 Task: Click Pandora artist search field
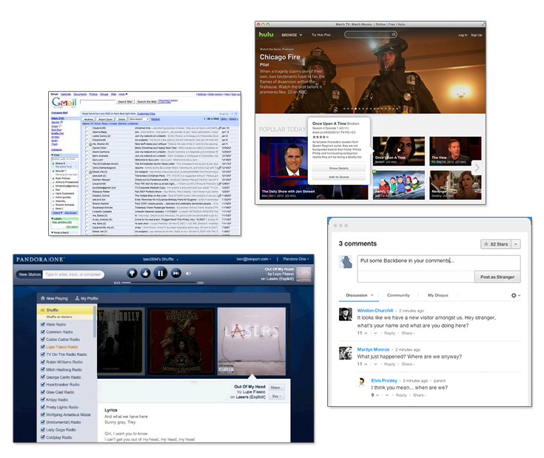click(x=73, y=275)
